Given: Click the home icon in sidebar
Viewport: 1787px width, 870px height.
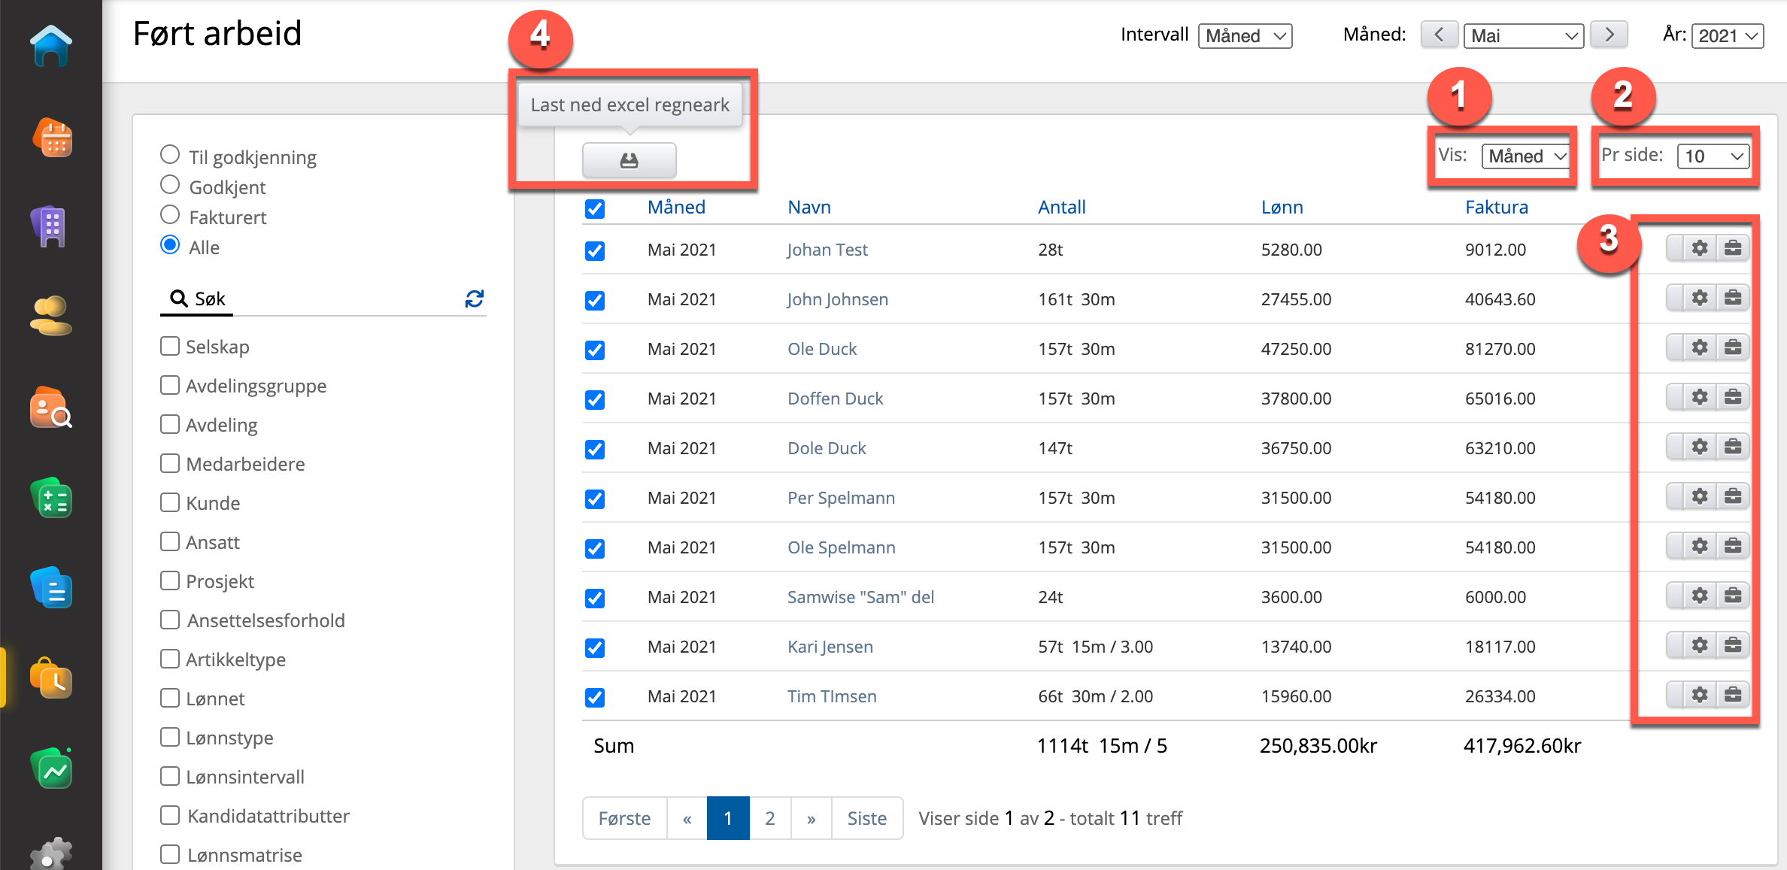Looking at the screenshot, I should coord(51,47).
